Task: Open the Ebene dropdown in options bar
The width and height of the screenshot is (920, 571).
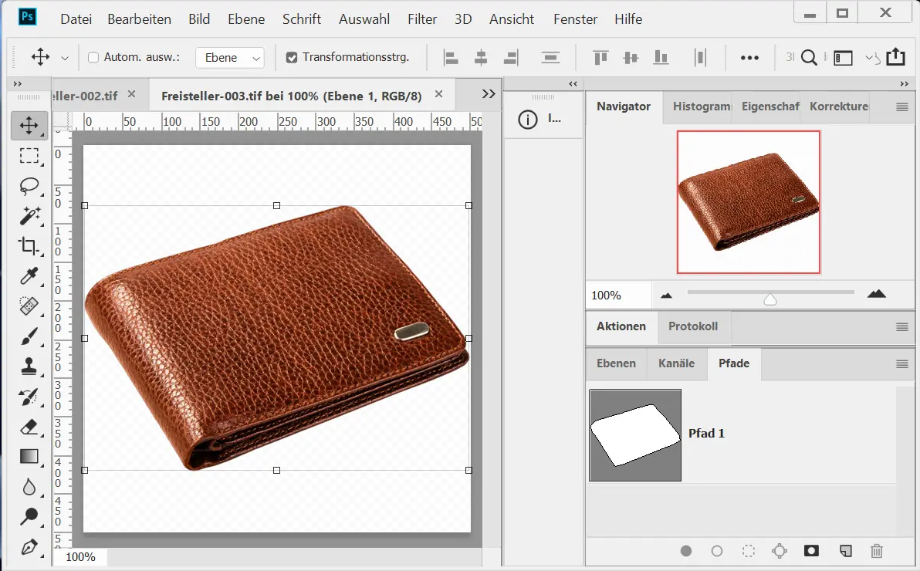Action: [229, 58]
